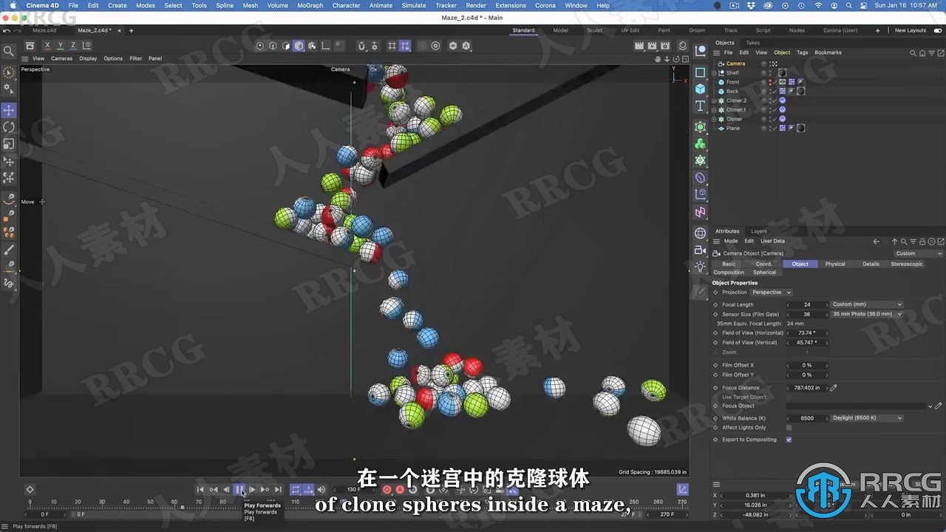Screen dimensions: 946x532
Task: Toggle Enable Snap magnet icon
Action: click(x=361, y=46)
